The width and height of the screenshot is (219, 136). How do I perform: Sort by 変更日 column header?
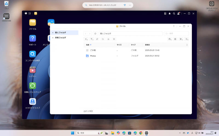pyautogui.click(x=147, y=45)
